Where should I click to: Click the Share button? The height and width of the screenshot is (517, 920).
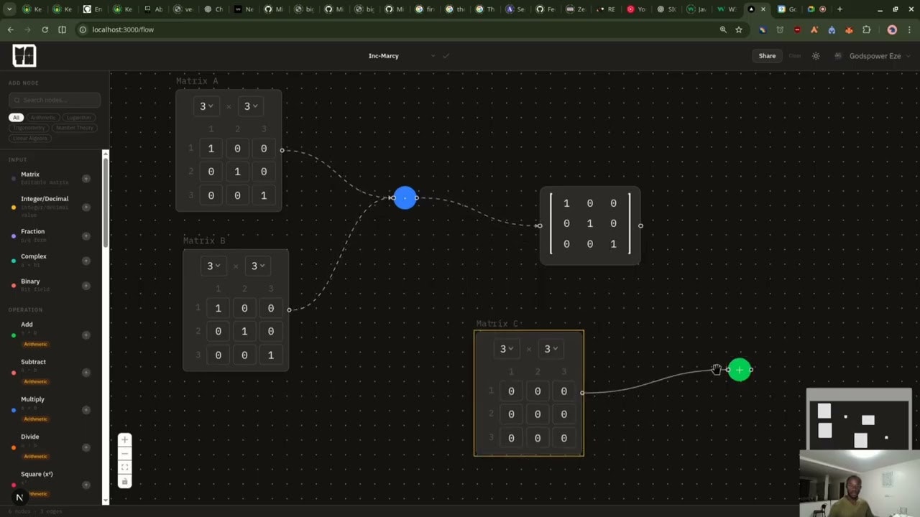click(767, 55)
